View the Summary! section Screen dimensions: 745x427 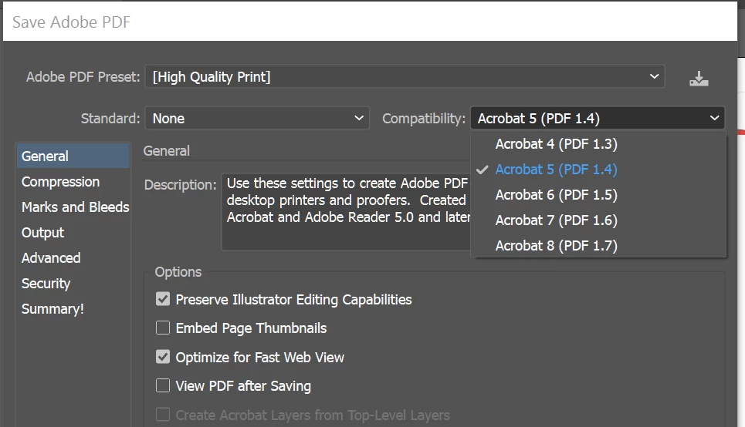pyautogui.click(x=73, y=309)
